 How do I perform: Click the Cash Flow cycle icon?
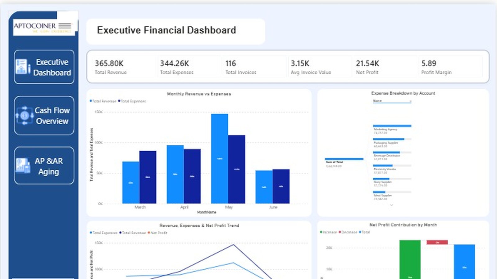point(25,116)
